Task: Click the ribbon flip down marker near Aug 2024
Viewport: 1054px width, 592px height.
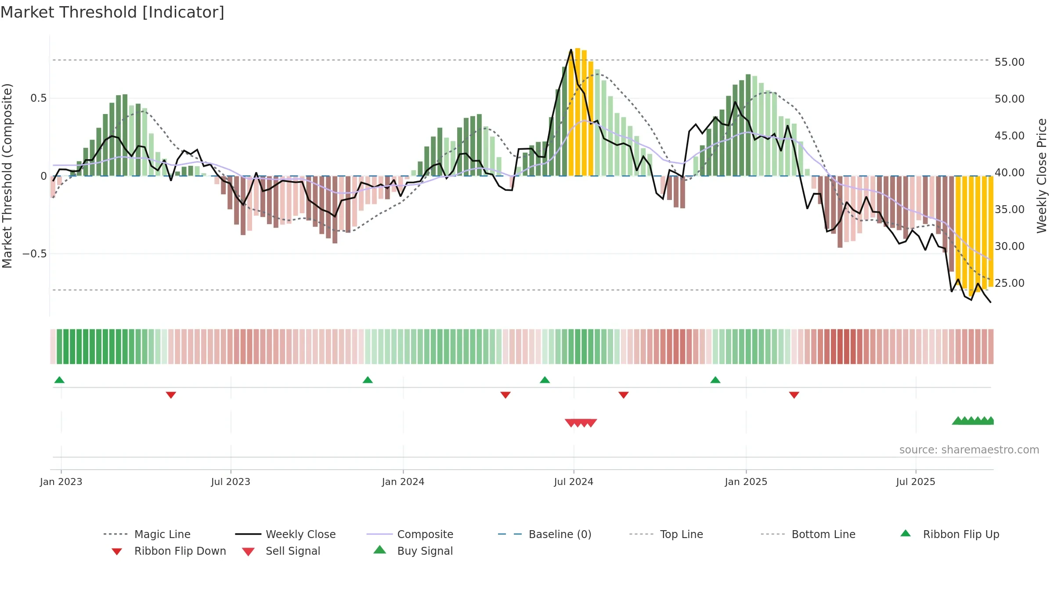Action: coord(624,395)
